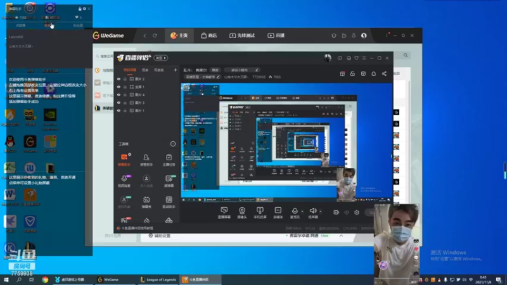Lock the 全屏 1 layer
Image resolution: width=507 pixels, height=285 pixels.
point(125,87)
